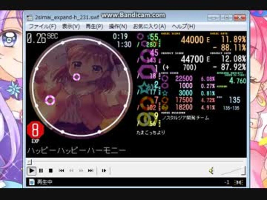The image size is (267, 200).
Task: Click the song title ハッピーハッピーハーモニー
Action: pyautogui.click(x=76, y=151)
